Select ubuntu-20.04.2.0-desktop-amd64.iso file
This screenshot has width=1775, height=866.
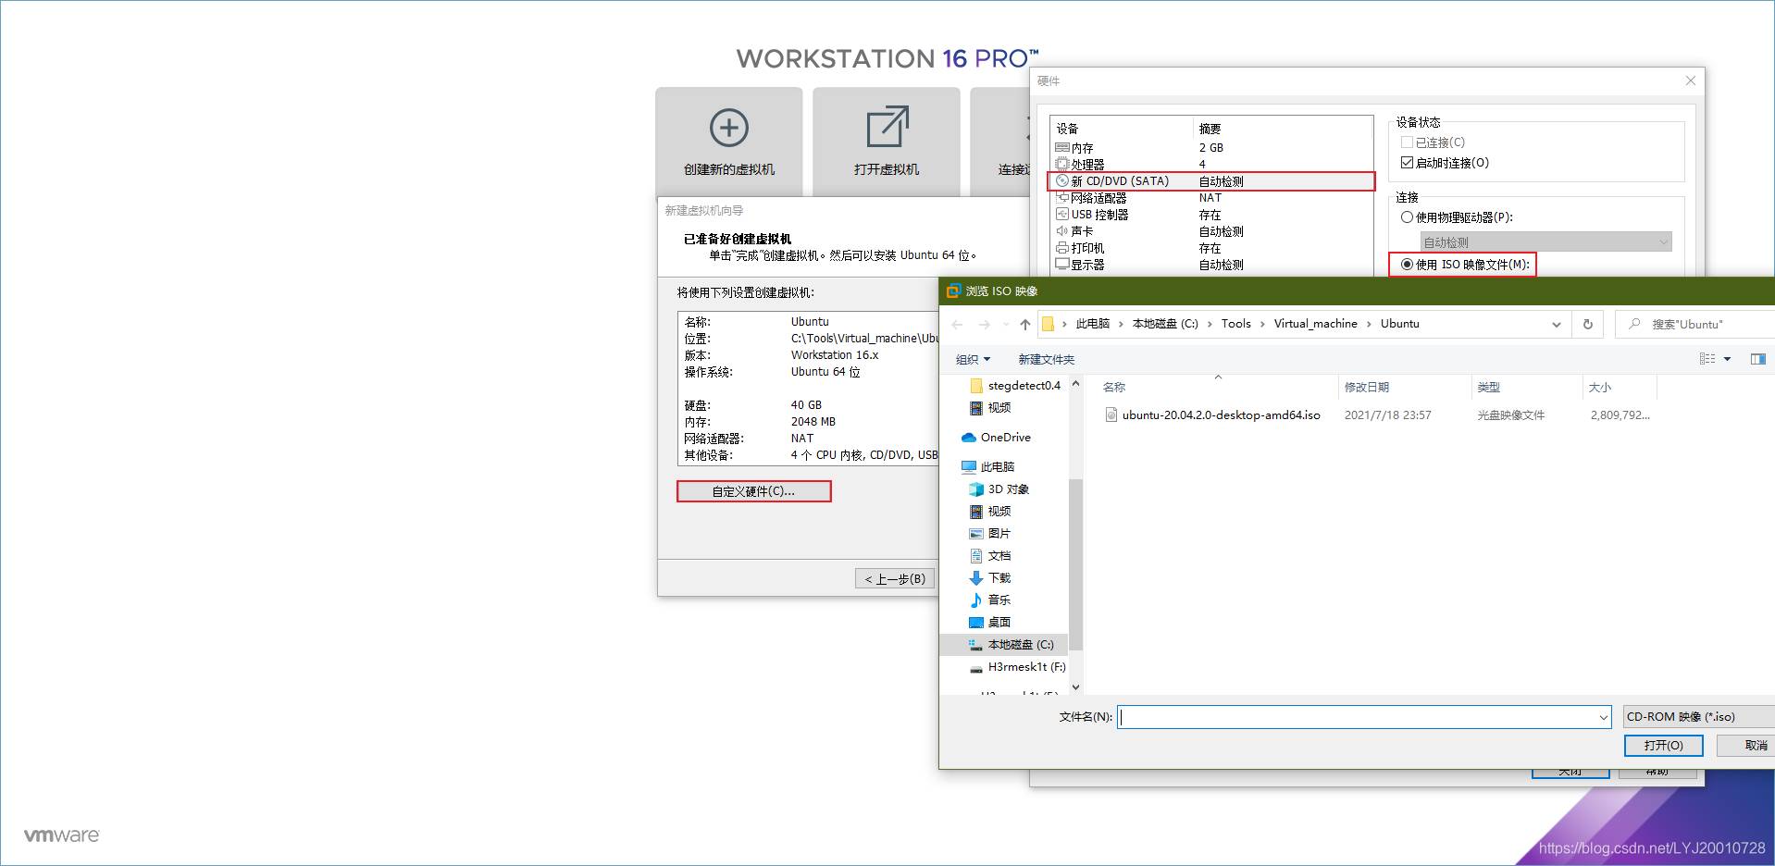[x=1212, y=414]
